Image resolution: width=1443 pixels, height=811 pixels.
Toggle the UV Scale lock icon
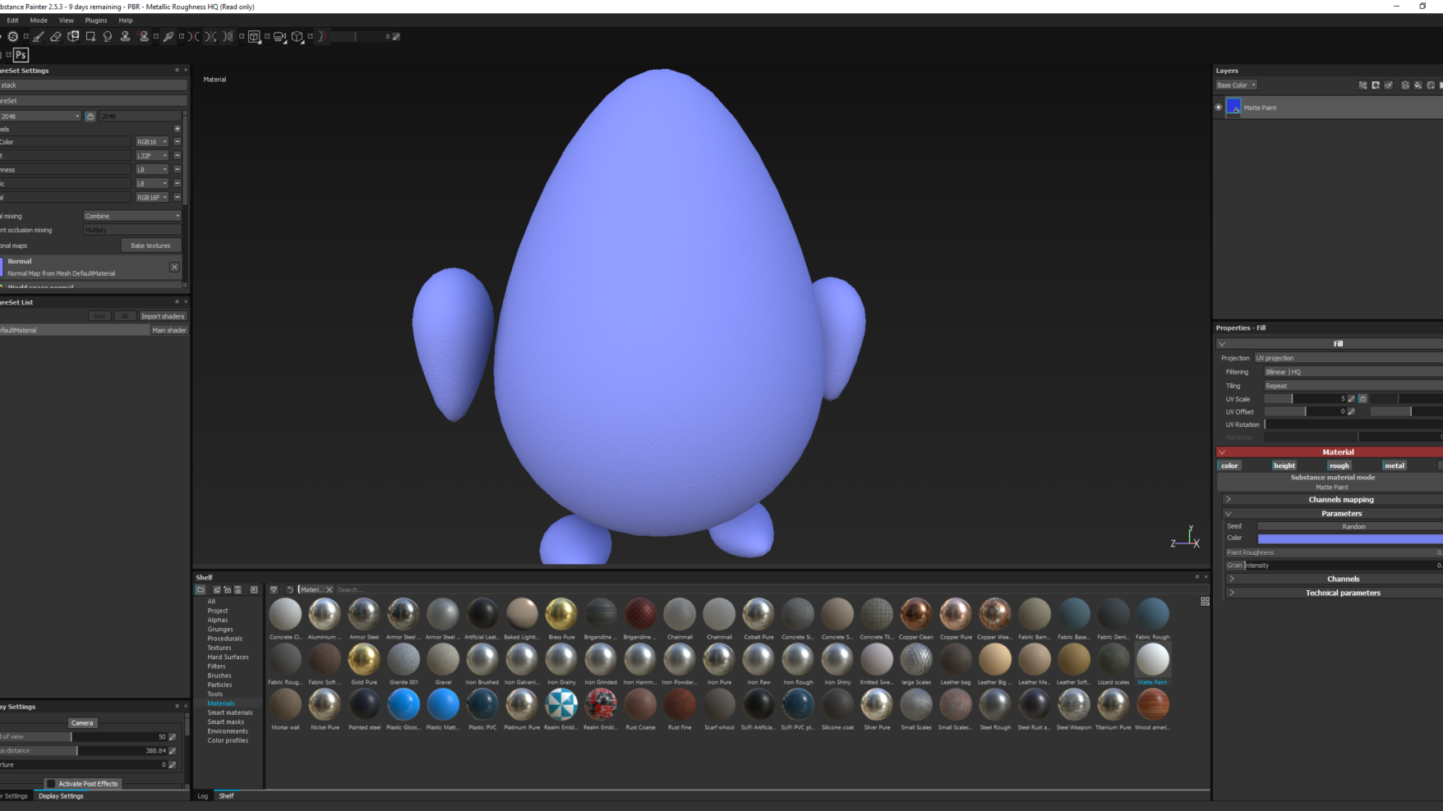coord(1362,399)
